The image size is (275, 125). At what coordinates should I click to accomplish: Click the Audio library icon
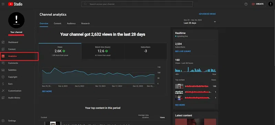pyautogui.click(x=3, y=98)
